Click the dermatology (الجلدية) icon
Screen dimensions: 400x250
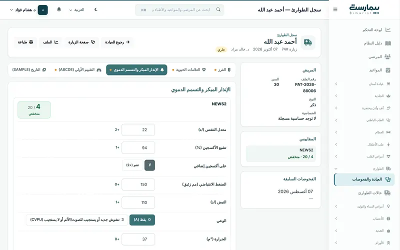tap(388, 96)
